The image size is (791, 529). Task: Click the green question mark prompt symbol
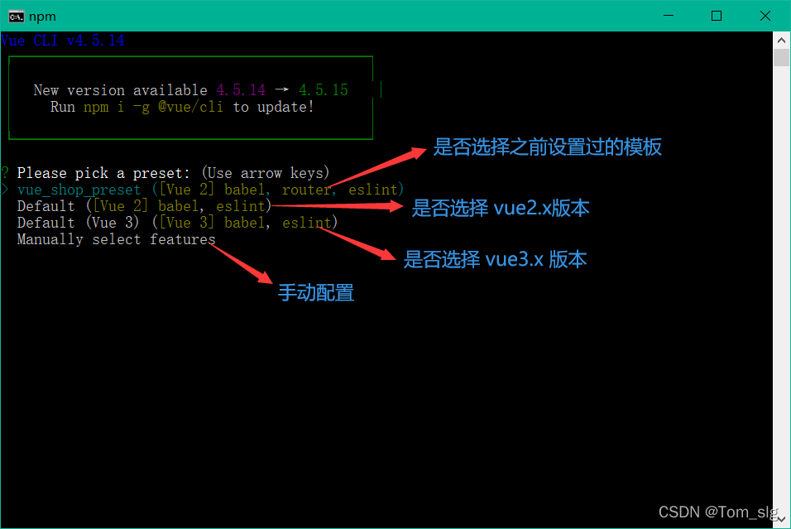pyautogui.click(x=5, y=173)
